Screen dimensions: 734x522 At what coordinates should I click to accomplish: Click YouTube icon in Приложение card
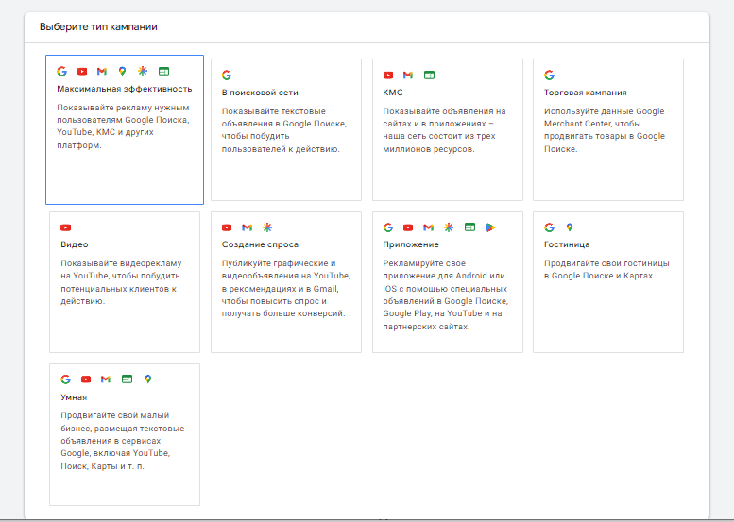click(x=408, y=227)
